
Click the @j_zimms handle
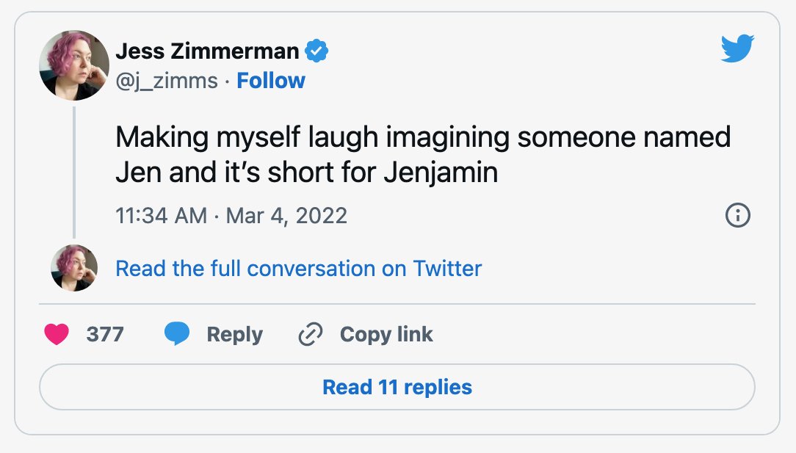click(167, 81)
